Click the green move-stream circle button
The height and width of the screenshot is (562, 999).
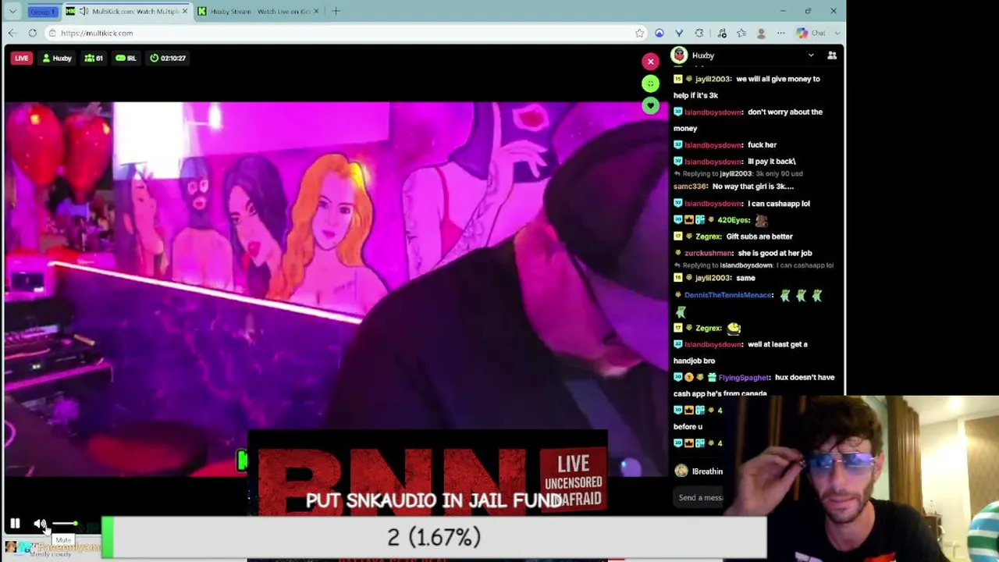pyautogui.click(x=650, y=84)
